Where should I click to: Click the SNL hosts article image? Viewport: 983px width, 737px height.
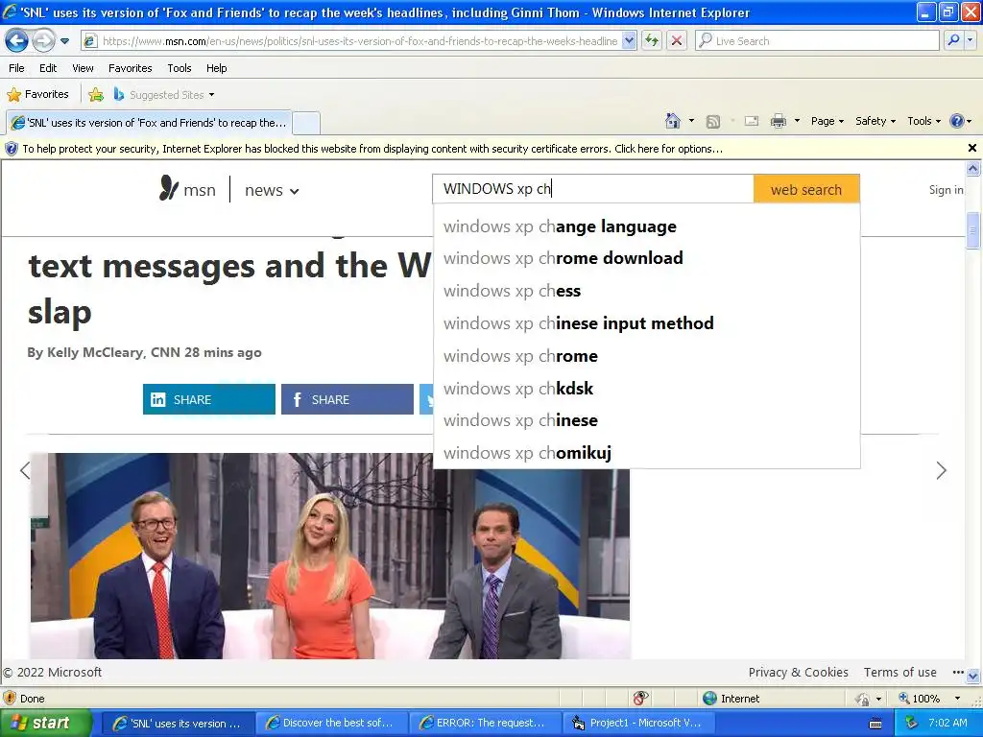(x=330, y=556)
